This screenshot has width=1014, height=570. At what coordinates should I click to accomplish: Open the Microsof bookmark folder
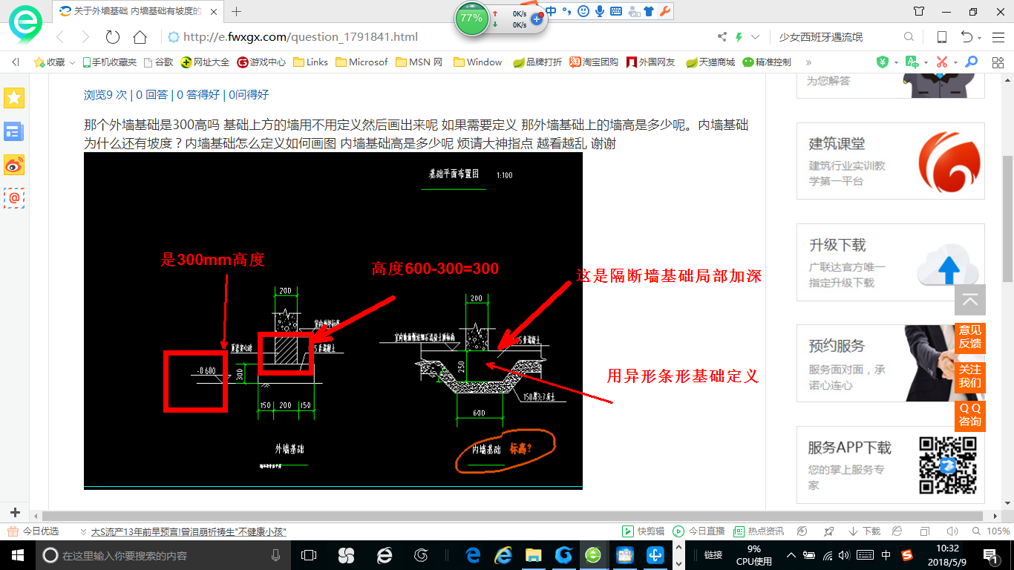[x=362, y=62]
